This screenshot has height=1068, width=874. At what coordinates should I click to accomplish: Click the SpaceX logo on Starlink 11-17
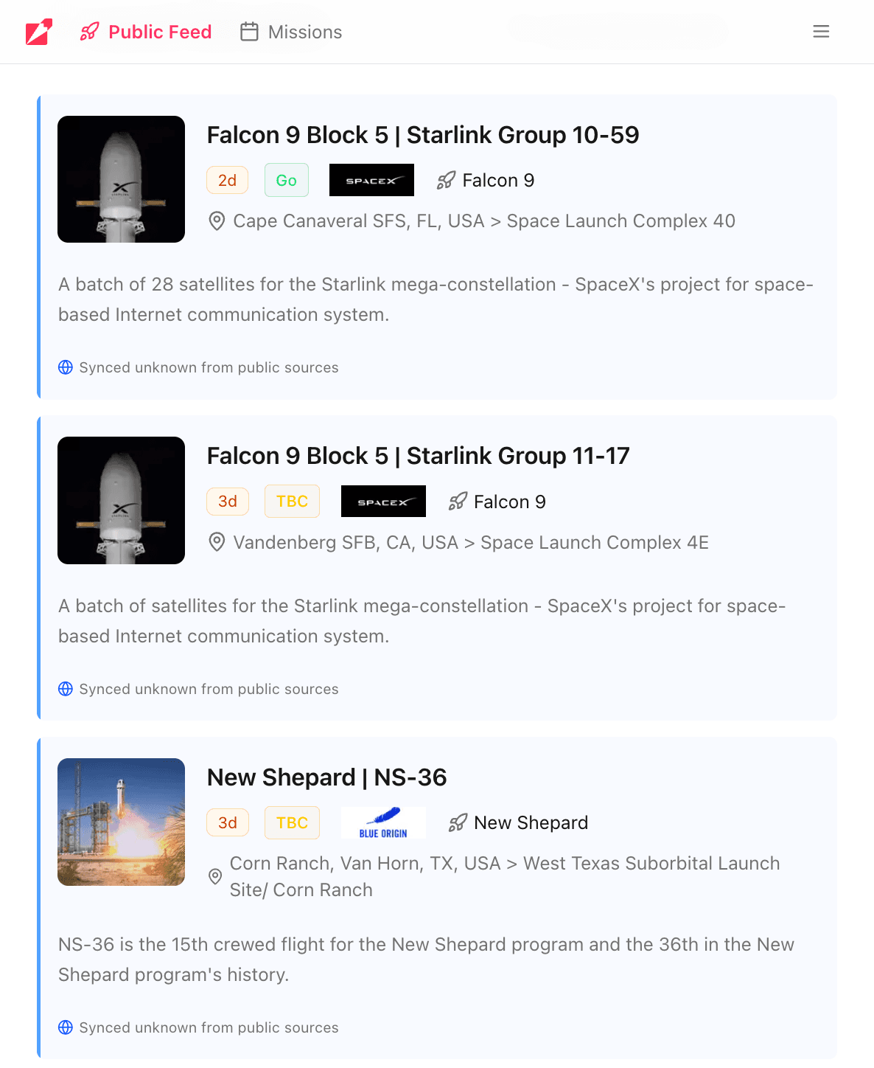383,502
